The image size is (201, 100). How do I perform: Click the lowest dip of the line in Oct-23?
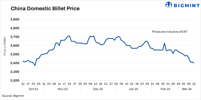point(35,65)
